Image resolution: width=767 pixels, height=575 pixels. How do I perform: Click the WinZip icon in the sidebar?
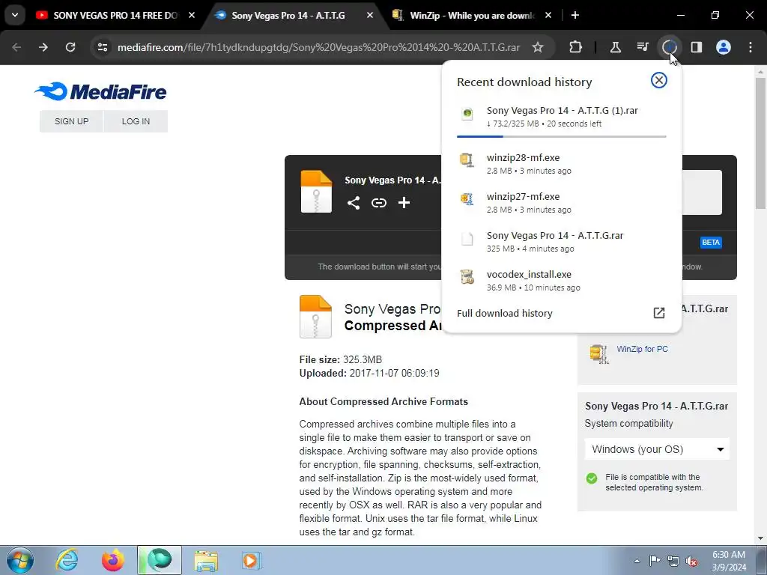pyautogui.click(x=599, y=353)
